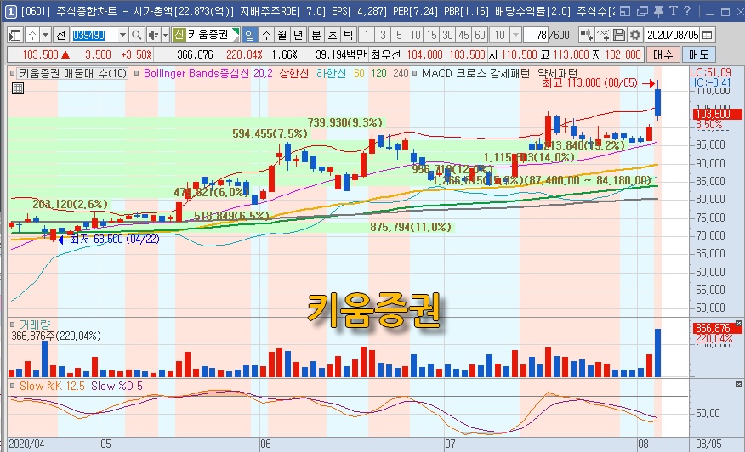
Task: Toggle the Slow %K indicator marker box
Action: point(13,387)
